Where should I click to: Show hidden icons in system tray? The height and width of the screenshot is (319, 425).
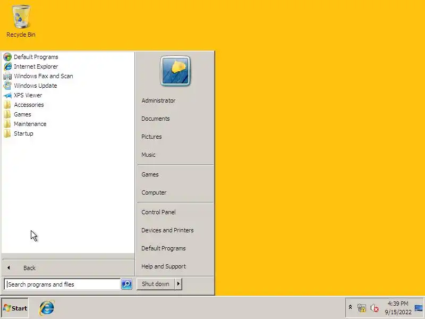pos(350,307)
